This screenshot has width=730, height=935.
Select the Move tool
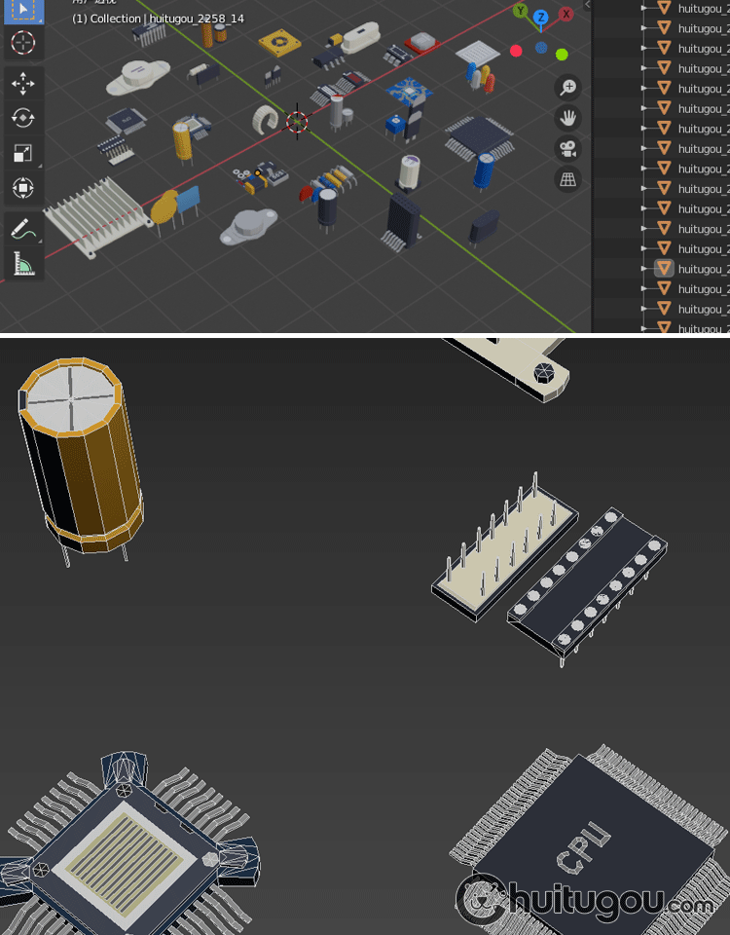22,84
